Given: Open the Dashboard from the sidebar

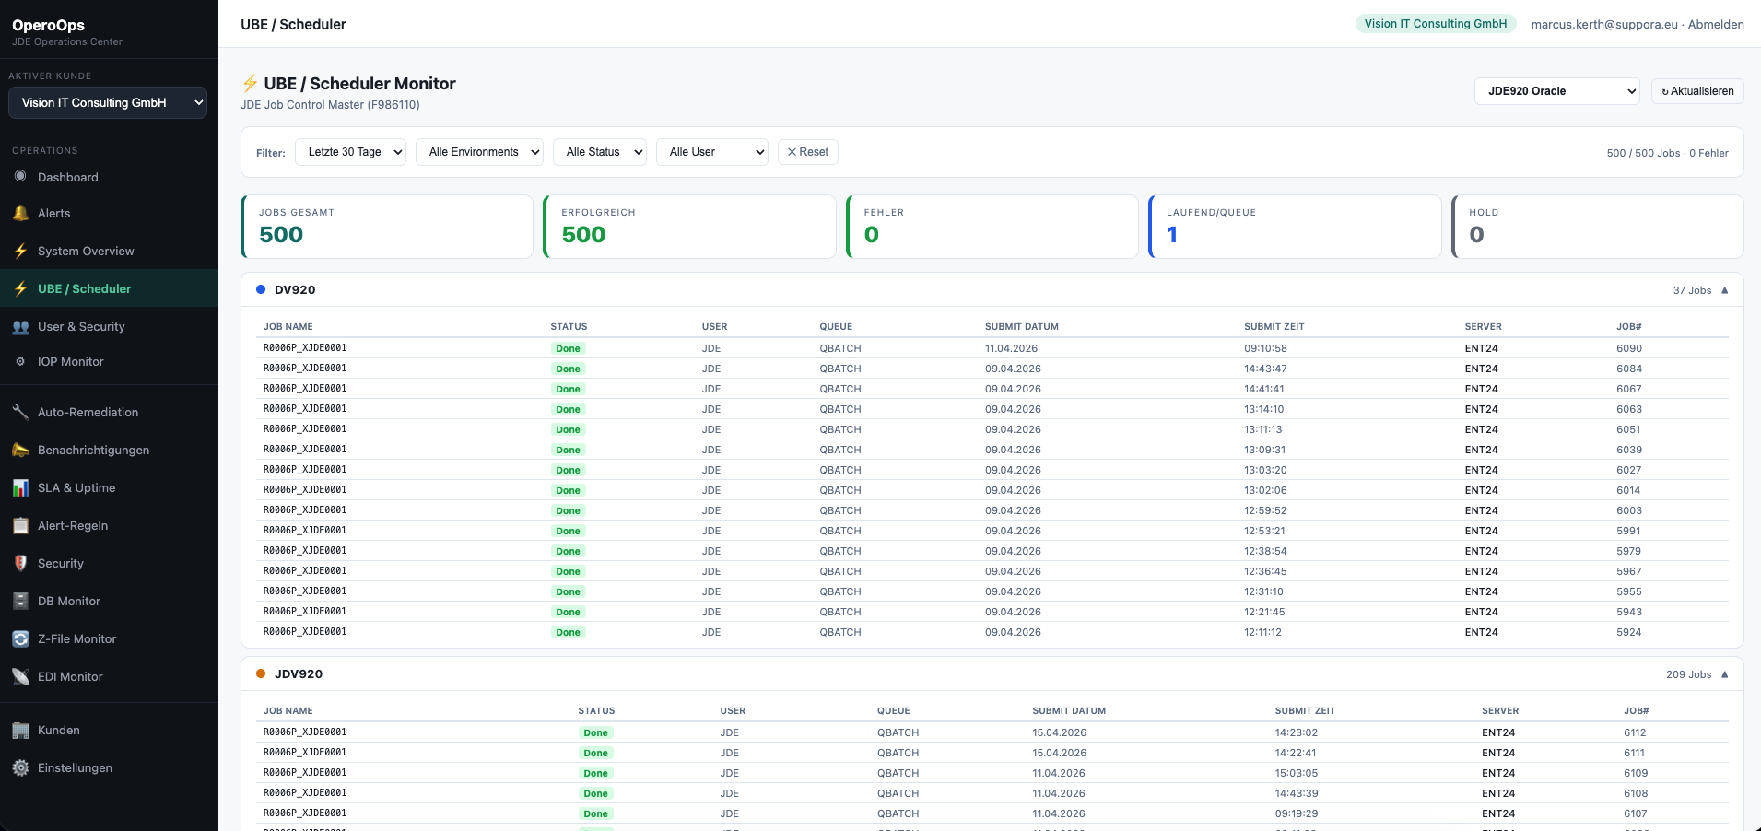Looking at the screenshot, I should pyautogui.click(x=67, y=177).
